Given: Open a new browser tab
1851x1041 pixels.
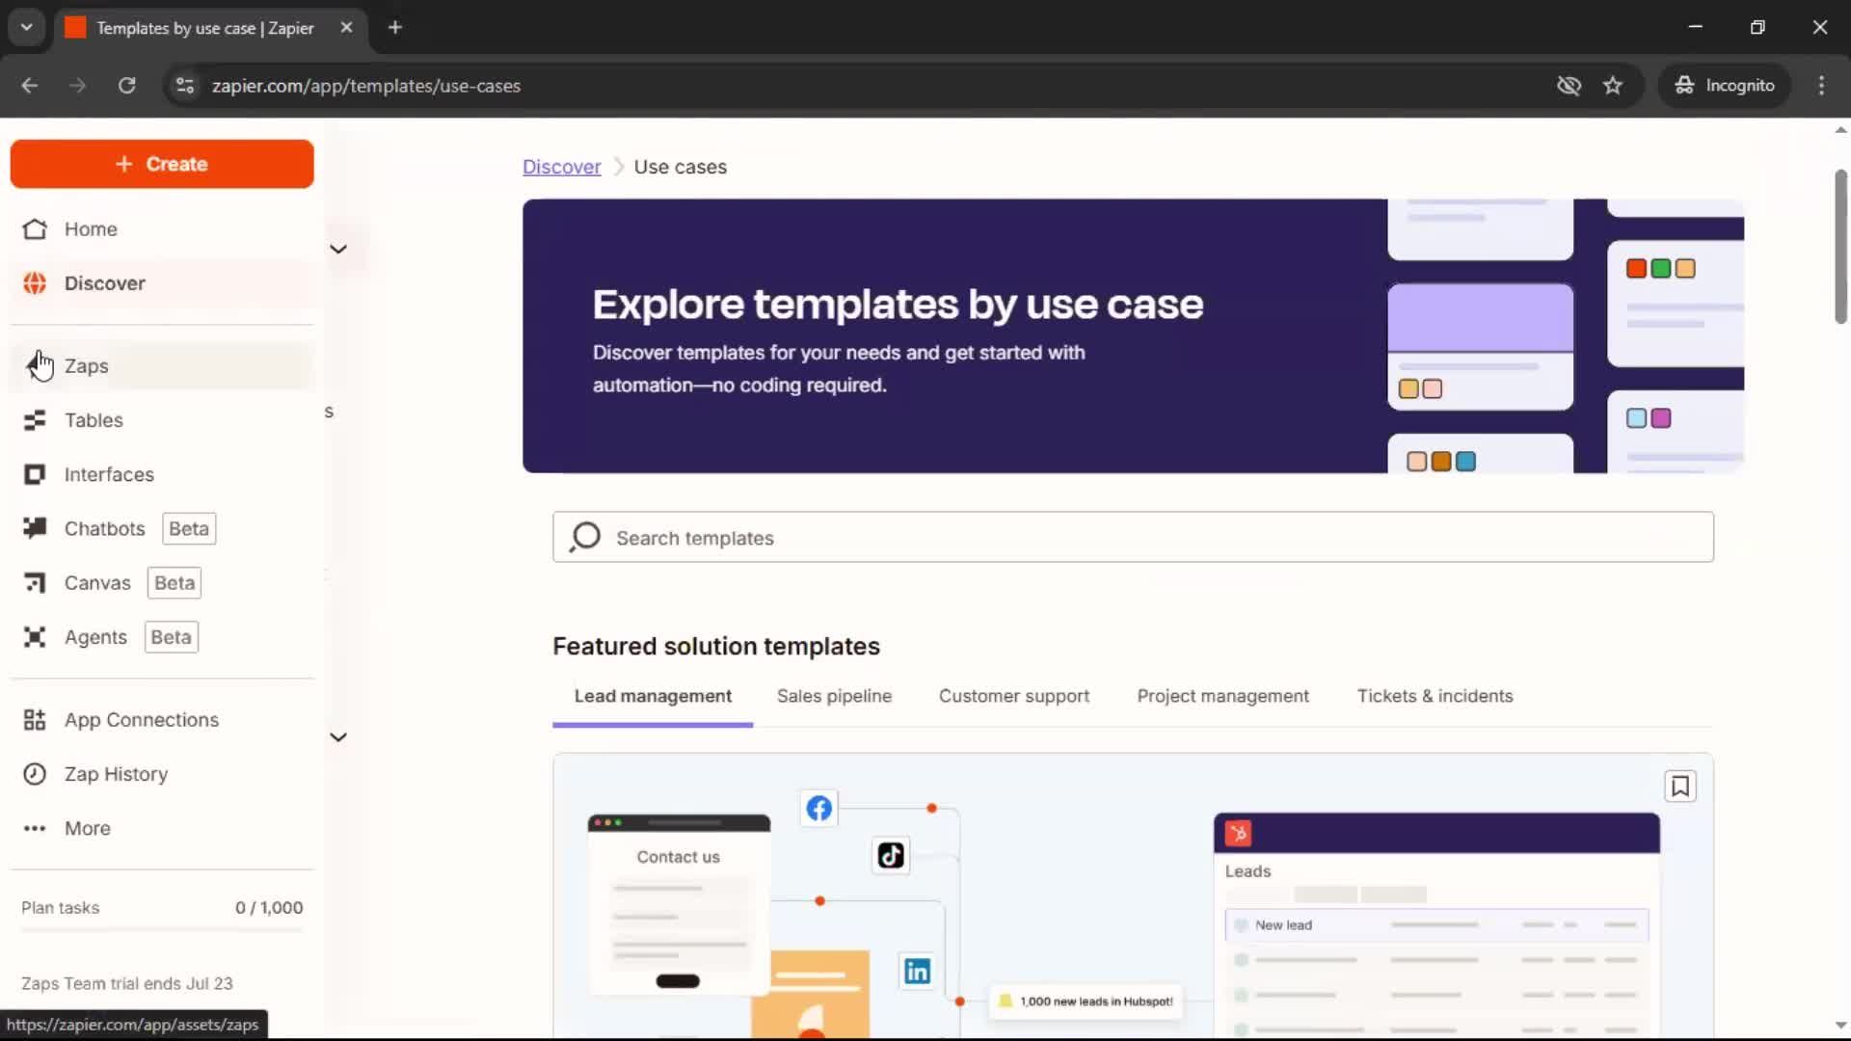Looking at the screenshot, I should (395, 28).
